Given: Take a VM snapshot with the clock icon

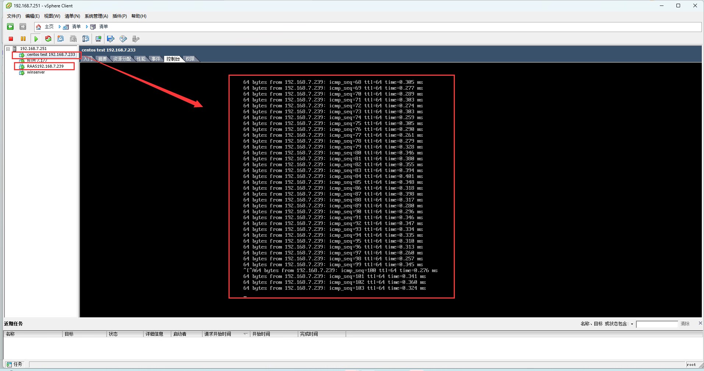Looking at the screenshot, I should [x=61, y=39].
